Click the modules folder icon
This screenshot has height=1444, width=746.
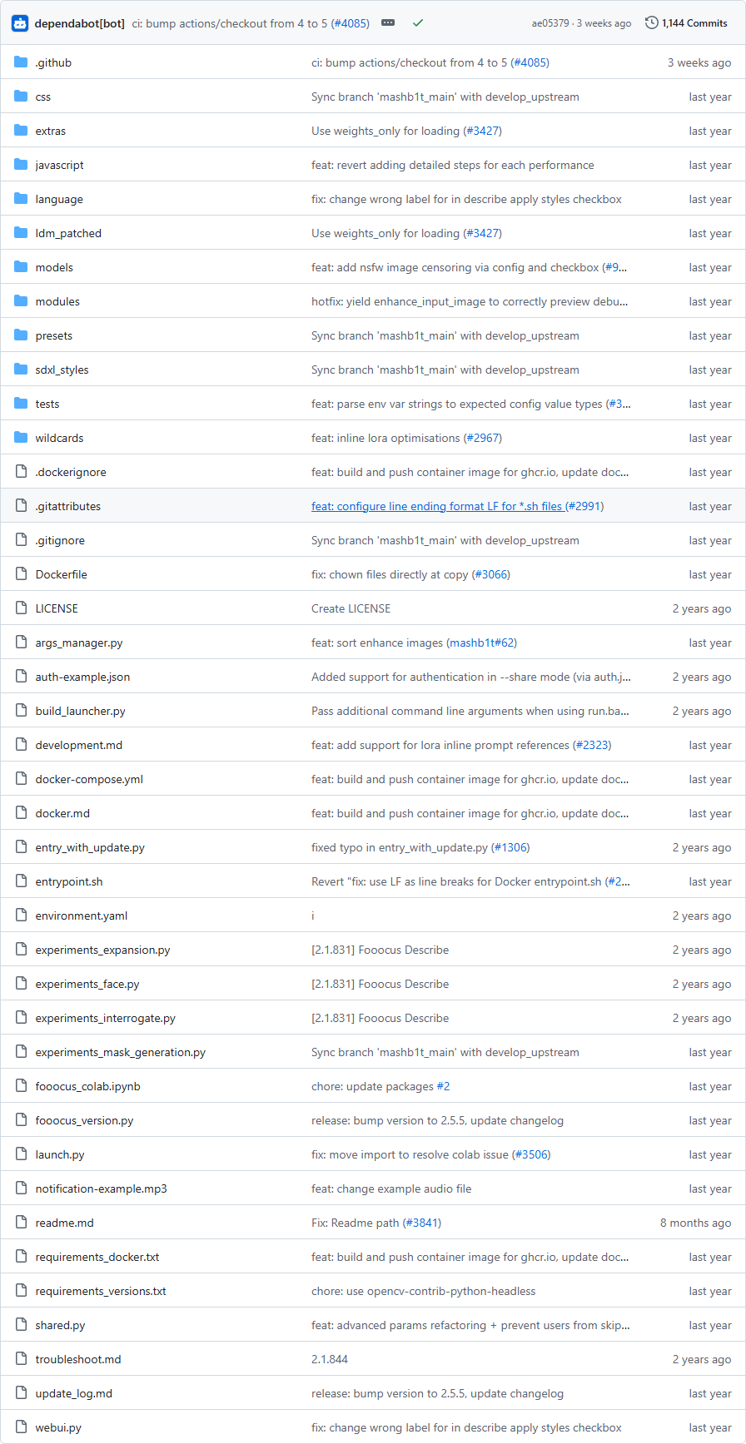21,301
